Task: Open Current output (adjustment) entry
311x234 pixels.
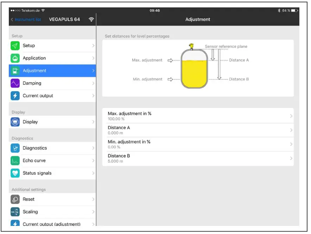Action: point(52,222)
